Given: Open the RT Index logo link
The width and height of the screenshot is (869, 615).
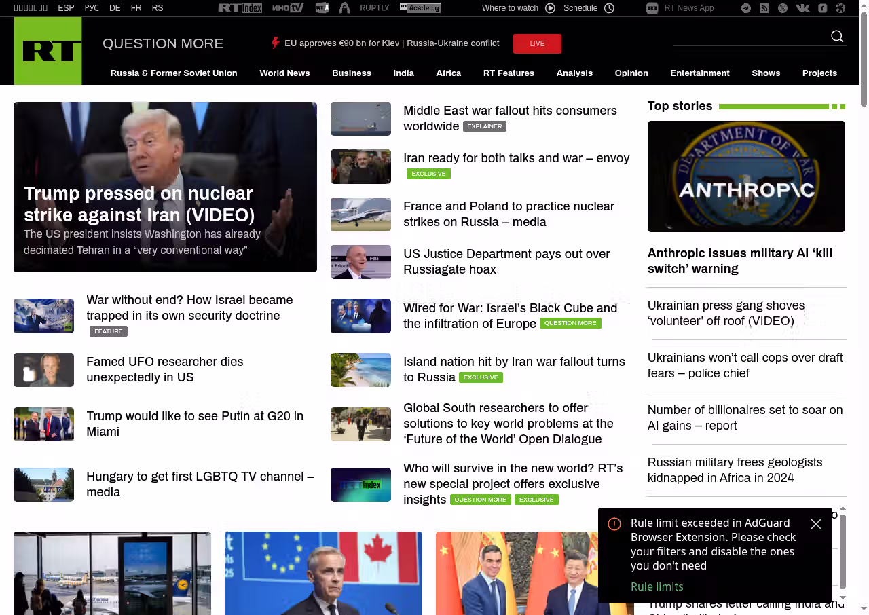Looking at the screenshot, I should (x=240, y=8).
